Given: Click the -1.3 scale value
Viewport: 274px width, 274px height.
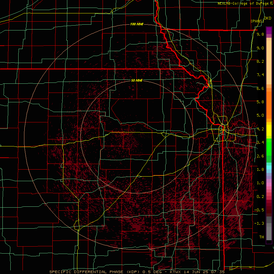Looking at the screenshot, I should click(x=259, y=224).
